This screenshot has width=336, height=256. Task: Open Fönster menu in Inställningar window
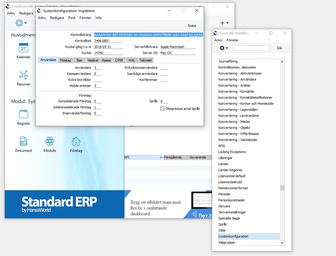point(232,40)
